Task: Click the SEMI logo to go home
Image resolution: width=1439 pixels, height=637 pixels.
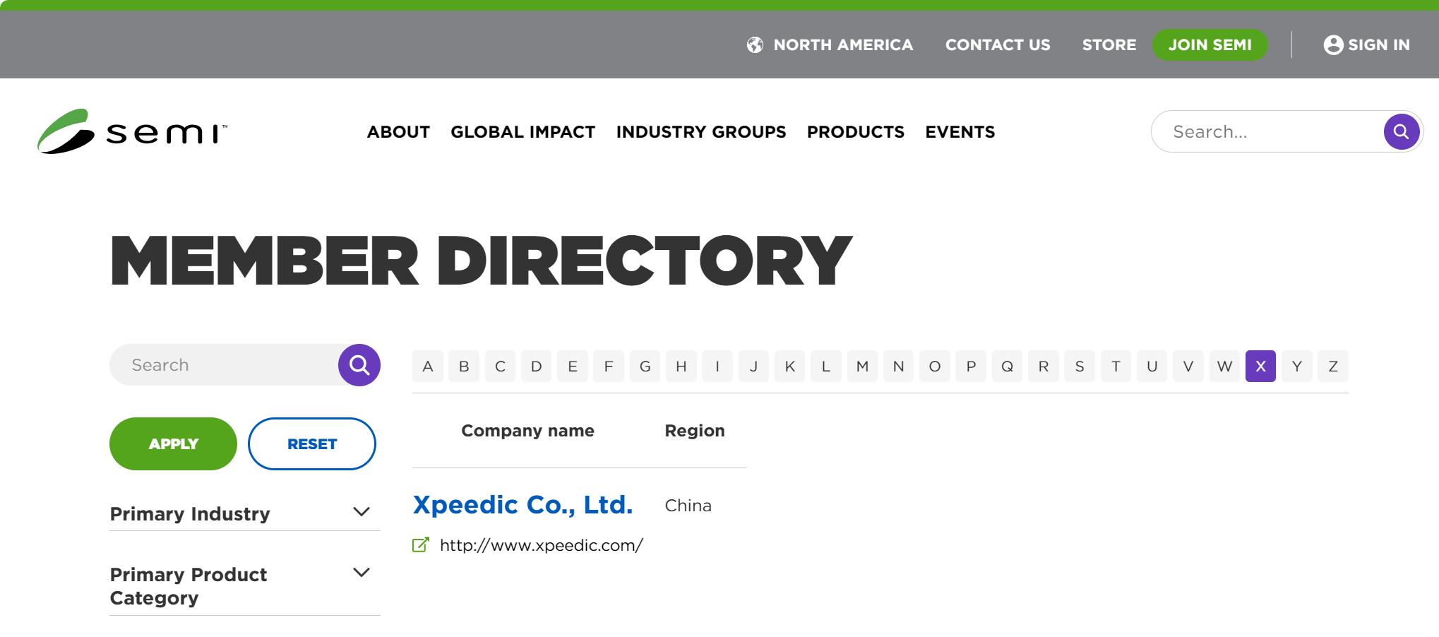Action: 133,131
